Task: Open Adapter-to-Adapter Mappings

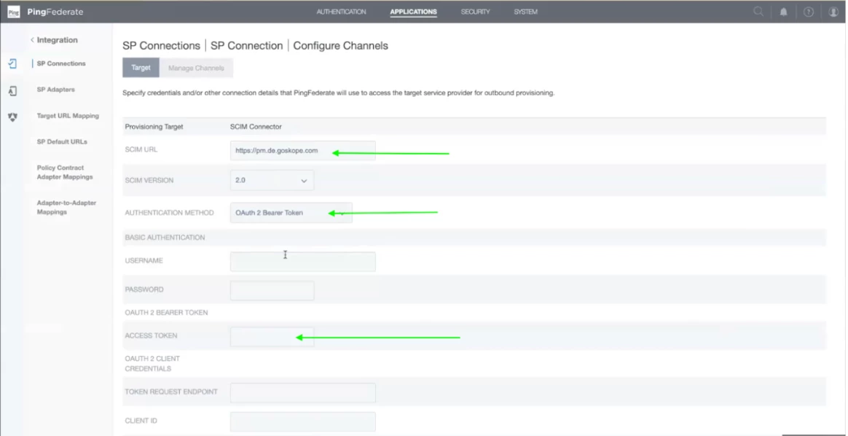Action: tap(66, 208)
